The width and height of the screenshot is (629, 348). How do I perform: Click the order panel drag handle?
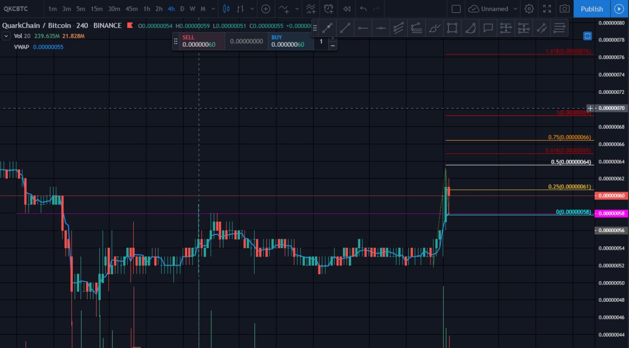click(x=176, y=41)
